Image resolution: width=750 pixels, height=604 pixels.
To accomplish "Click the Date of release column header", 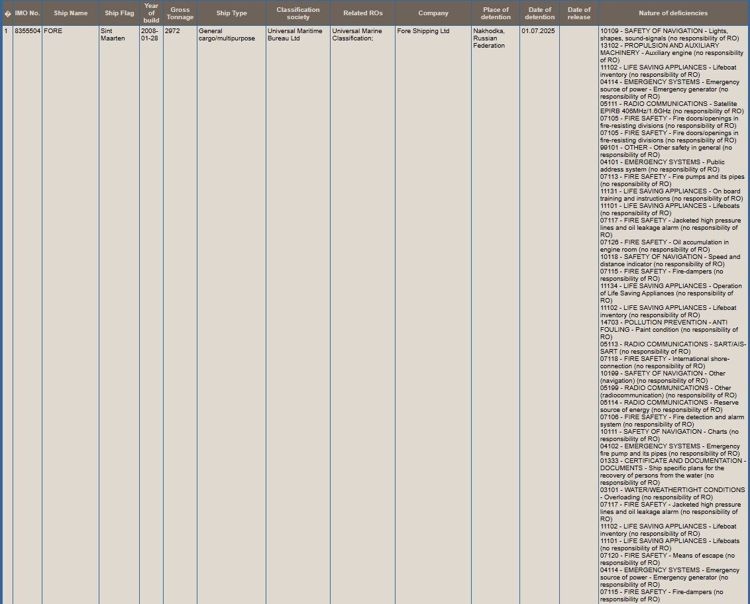I will coord(578,13).
